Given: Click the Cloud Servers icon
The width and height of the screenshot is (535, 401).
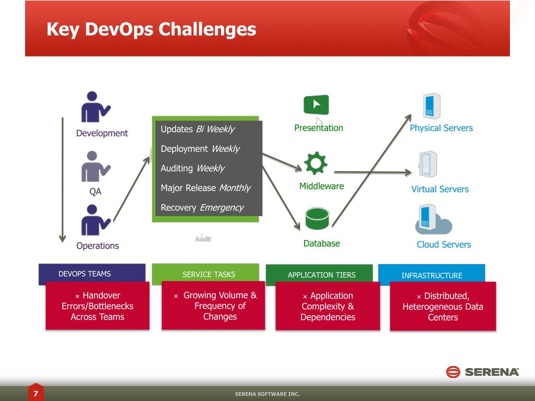Looking at the screenshot, I should point(433,219).
